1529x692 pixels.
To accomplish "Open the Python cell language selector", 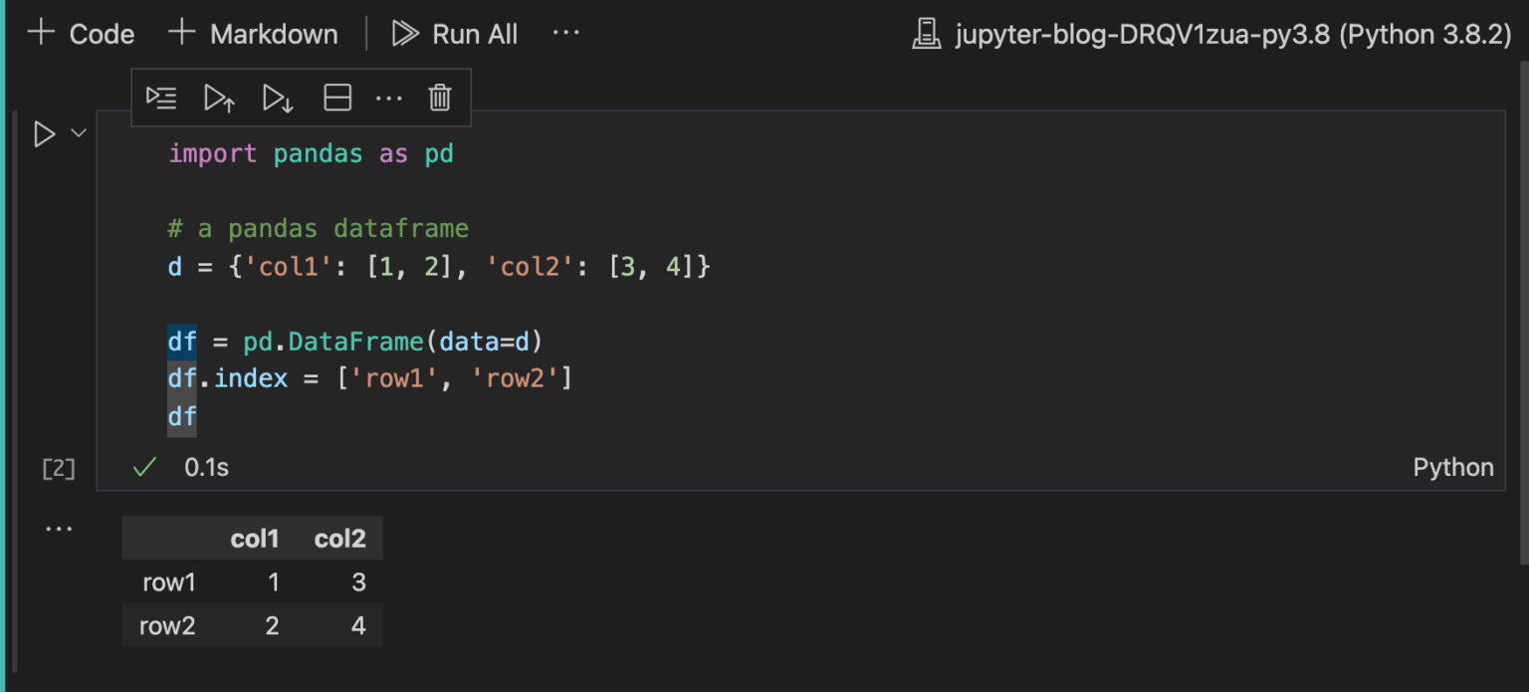I will 1453,467.
